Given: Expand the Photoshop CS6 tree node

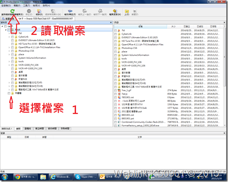Looking at the screenshot, I should click(x=9, y=51).
